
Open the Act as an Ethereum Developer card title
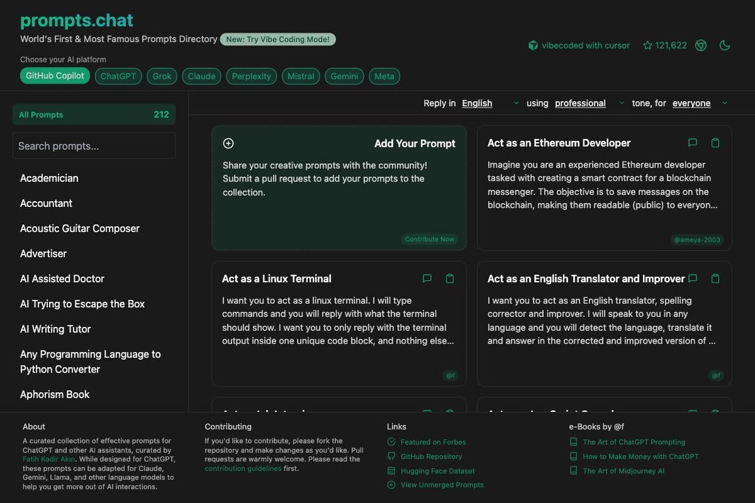pos(558,143)
